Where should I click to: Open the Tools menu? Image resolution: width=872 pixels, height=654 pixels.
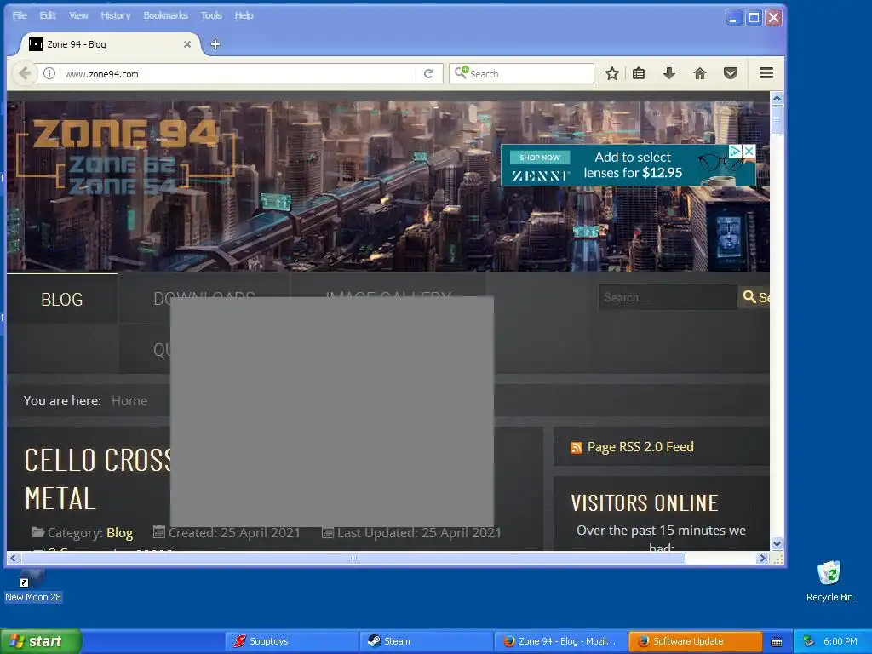point(211,15)
